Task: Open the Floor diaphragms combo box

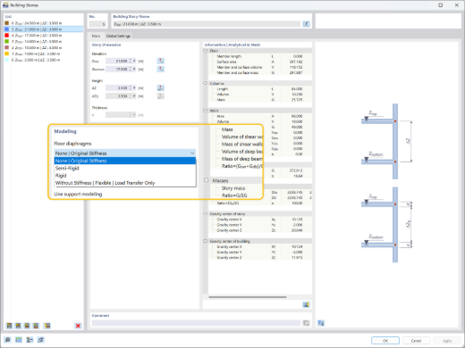Action: [125, 153]
